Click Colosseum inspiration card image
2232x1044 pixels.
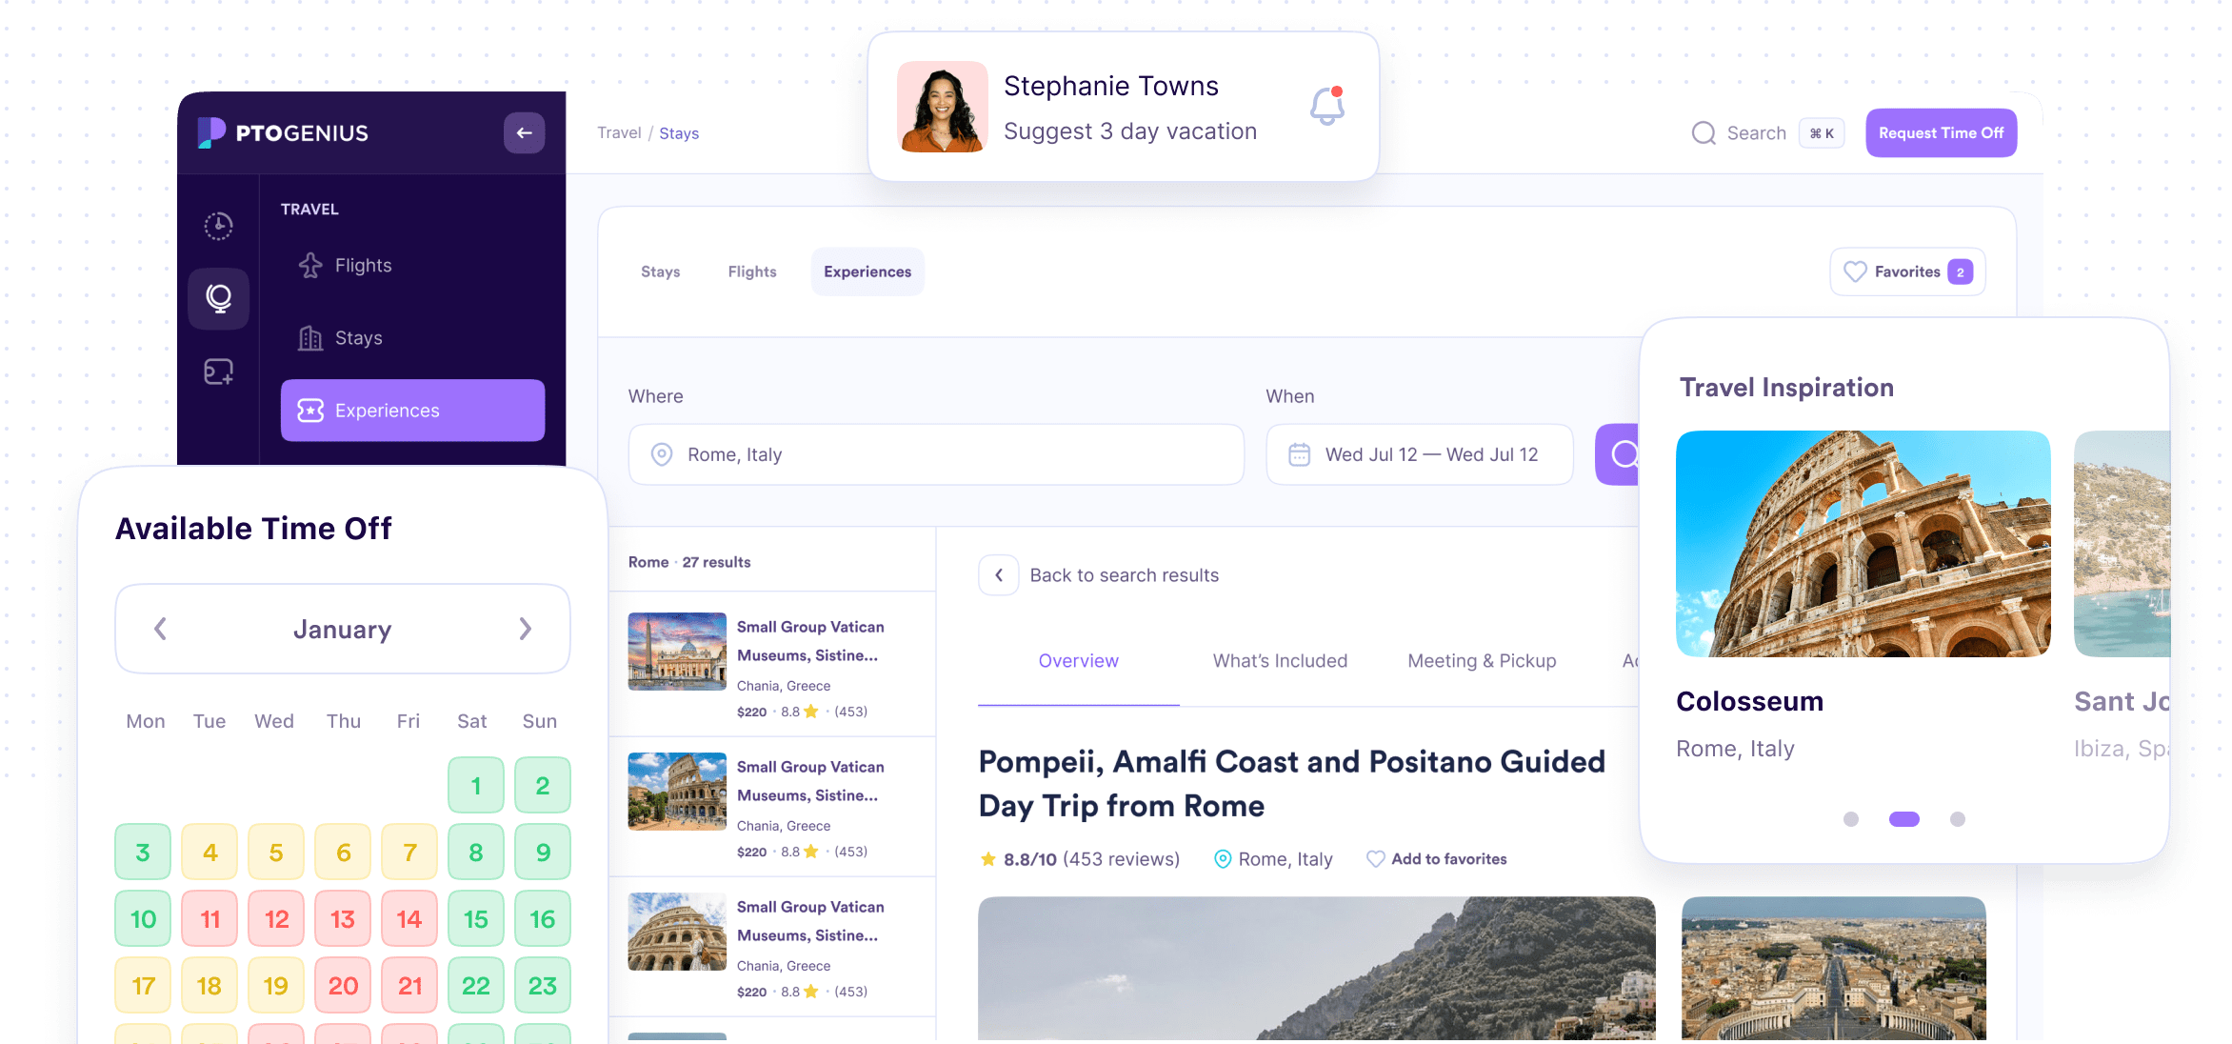tap(1863, 544)
